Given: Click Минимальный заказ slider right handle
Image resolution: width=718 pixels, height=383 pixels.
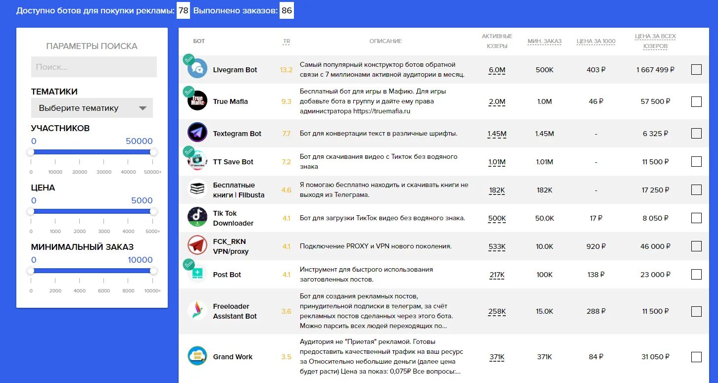Looking at the screenshot, I should pos(153,271).
